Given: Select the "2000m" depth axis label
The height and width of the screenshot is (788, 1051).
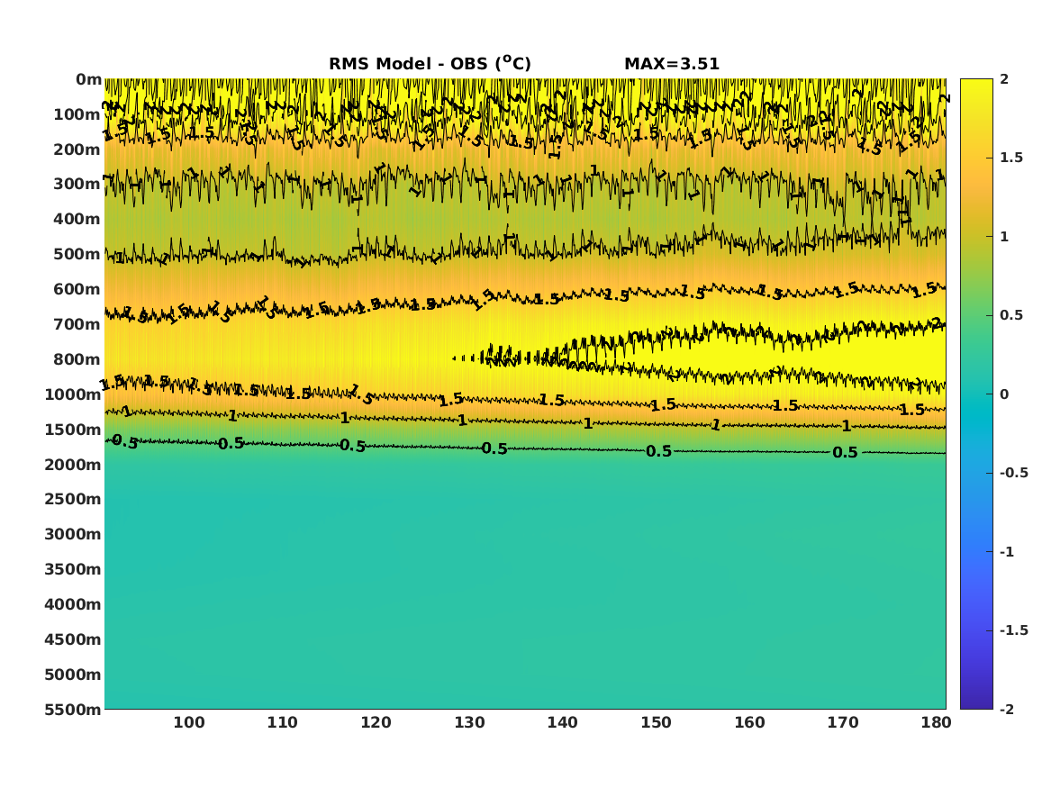Looking at the screenshot, I should coord(73,465).
